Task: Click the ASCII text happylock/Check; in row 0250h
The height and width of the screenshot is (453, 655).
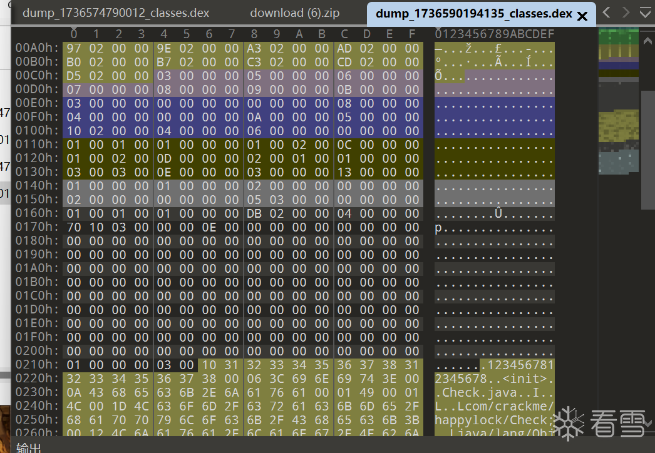Action: 495,420
